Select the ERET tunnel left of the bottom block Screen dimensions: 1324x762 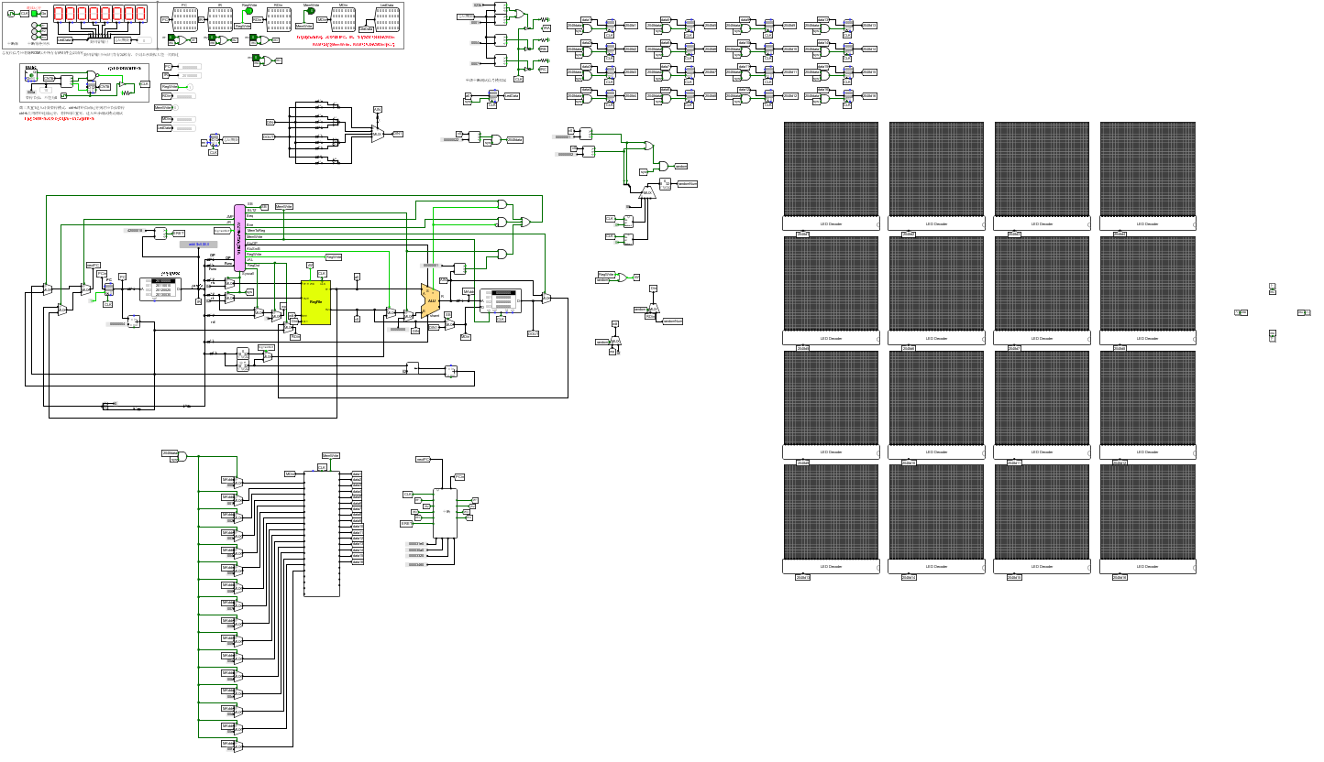(x=406, y=524)
